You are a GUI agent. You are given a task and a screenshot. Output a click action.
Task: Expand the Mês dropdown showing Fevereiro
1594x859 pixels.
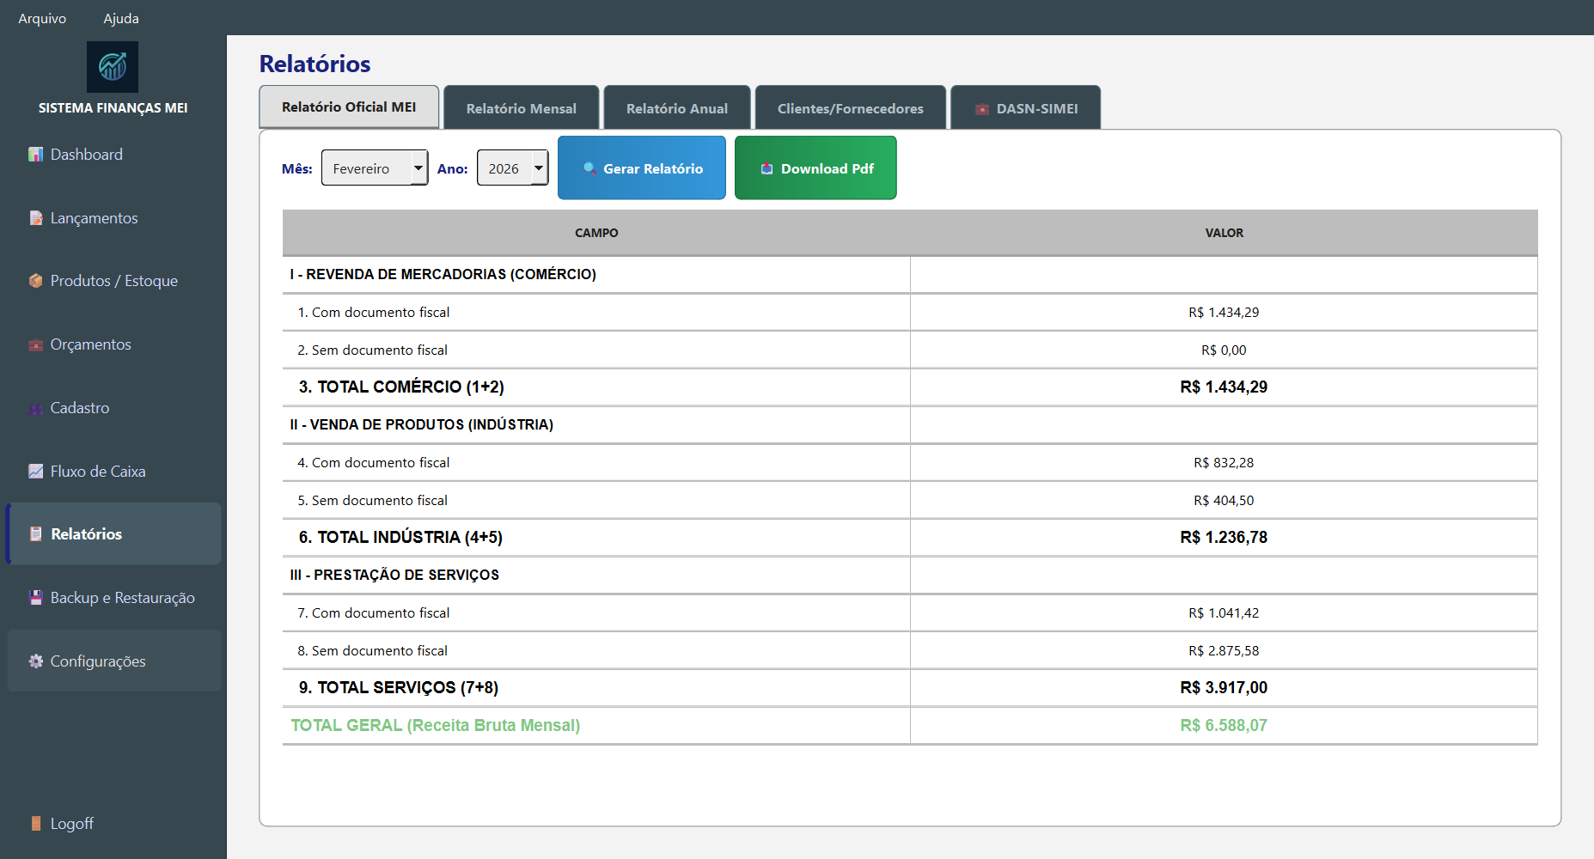tap(375, 168)
